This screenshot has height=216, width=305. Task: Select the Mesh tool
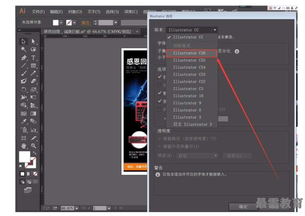point(23,113)
